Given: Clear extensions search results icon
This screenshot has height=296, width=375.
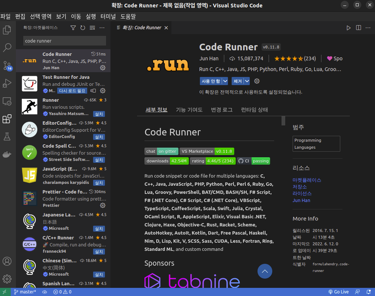Looking at the screenshot, I should 92,28.
